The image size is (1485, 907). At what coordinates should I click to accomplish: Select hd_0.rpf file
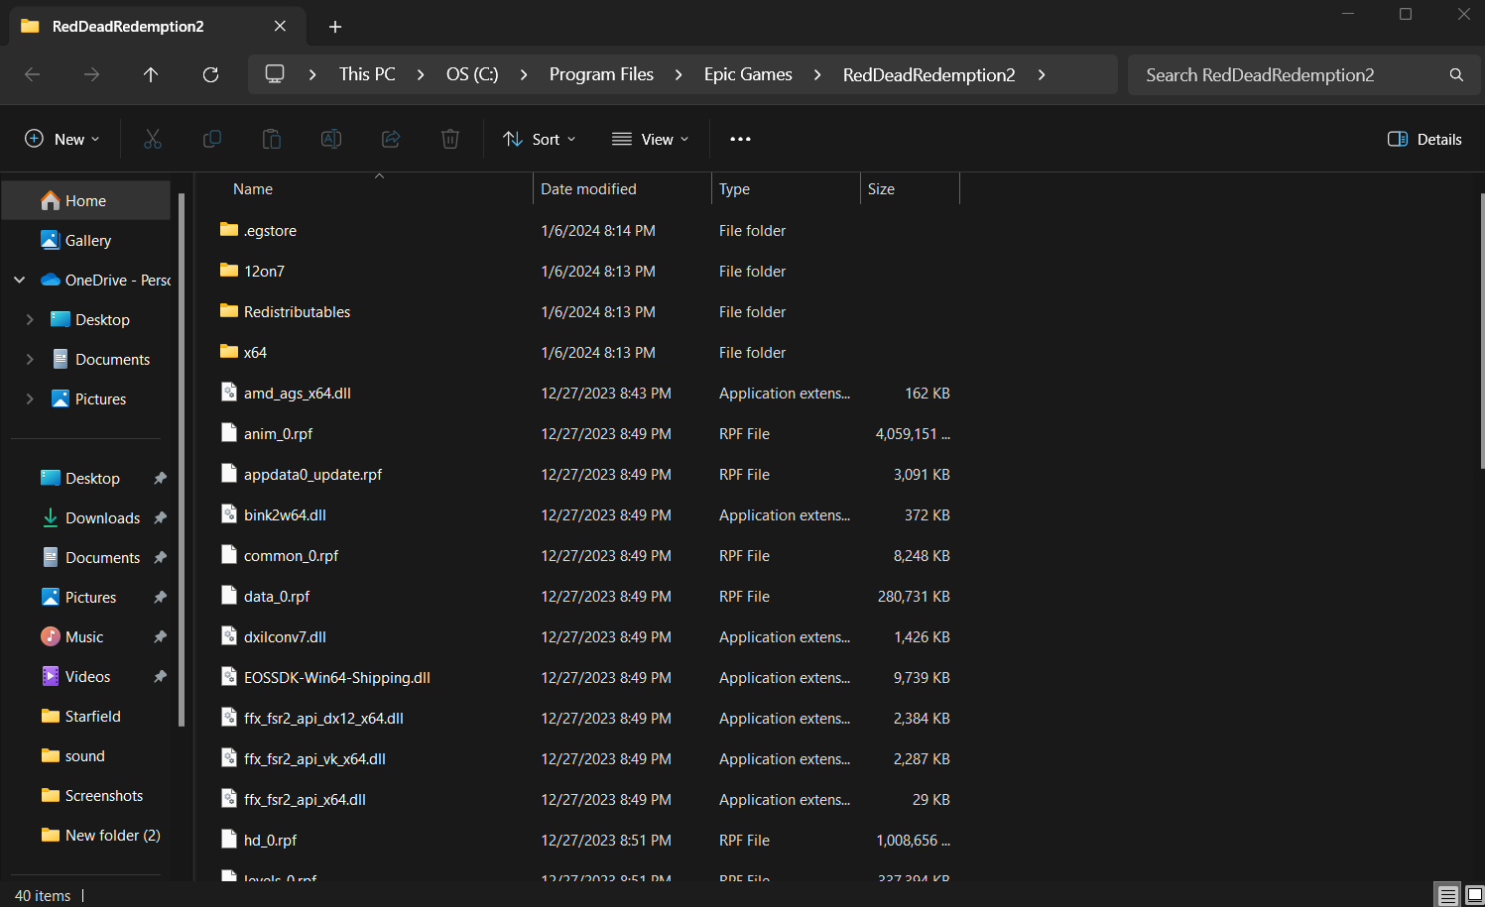(270, 840)
